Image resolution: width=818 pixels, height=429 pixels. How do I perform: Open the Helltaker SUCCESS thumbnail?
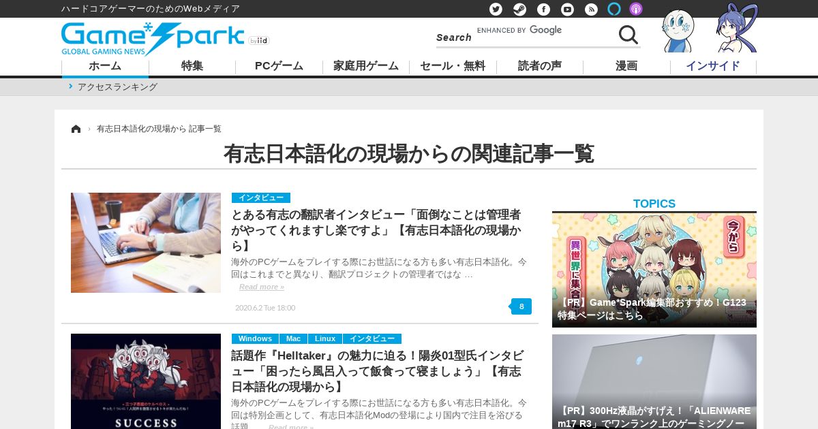pyautogui.click(x=146, y=381)
